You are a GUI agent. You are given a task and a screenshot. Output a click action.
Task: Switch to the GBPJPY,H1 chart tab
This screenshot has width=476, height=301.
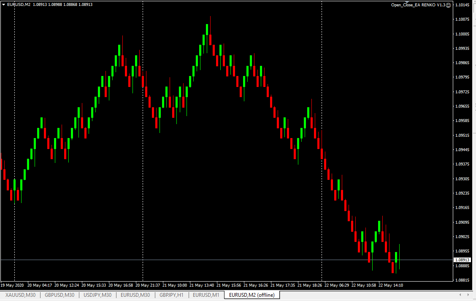click(171, 295)
